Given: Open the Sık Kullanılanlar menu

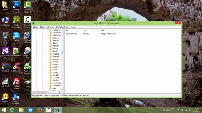Looking at the screenshot, I should [62, 27].
